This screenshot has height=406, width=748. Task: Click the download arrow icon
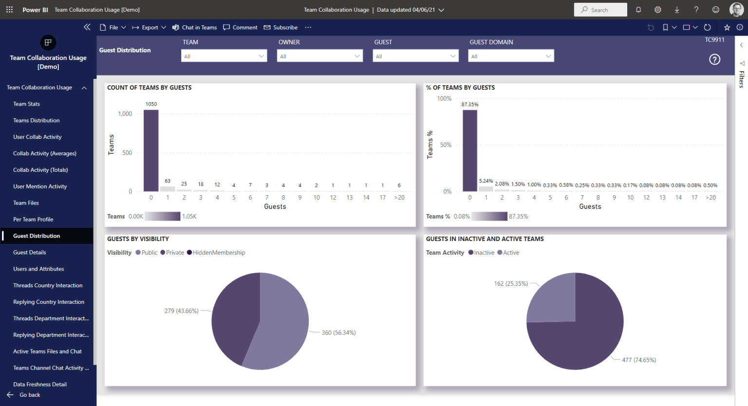click(677, 10)
